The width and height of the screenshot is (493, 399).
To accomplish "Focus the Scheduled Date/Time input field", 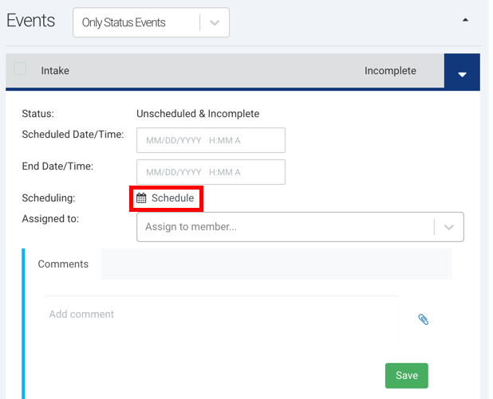I will coord(211,140).
